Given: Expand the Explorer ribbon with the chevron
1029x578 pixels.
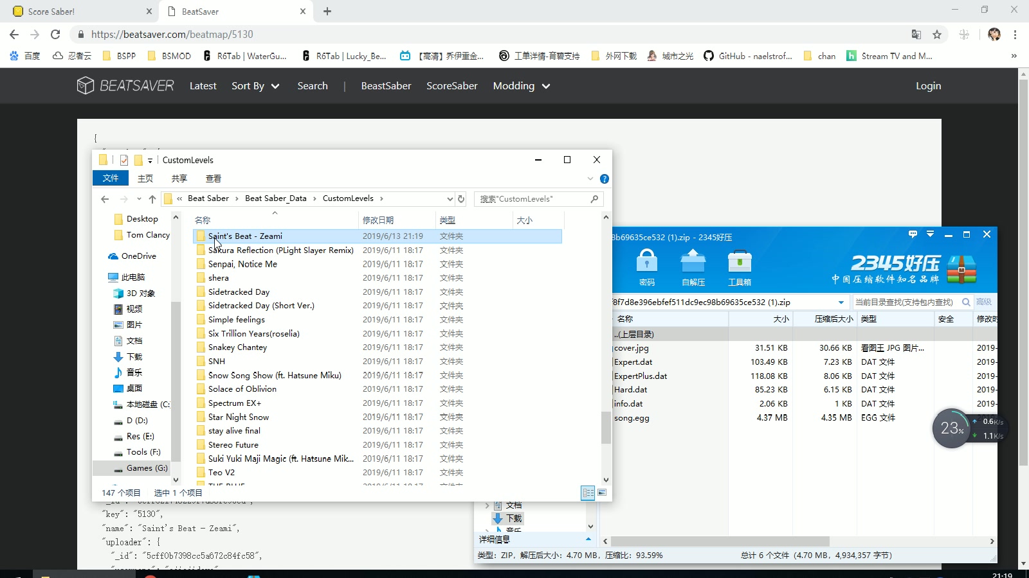Looking at the screenshot, I should [590, 179].
